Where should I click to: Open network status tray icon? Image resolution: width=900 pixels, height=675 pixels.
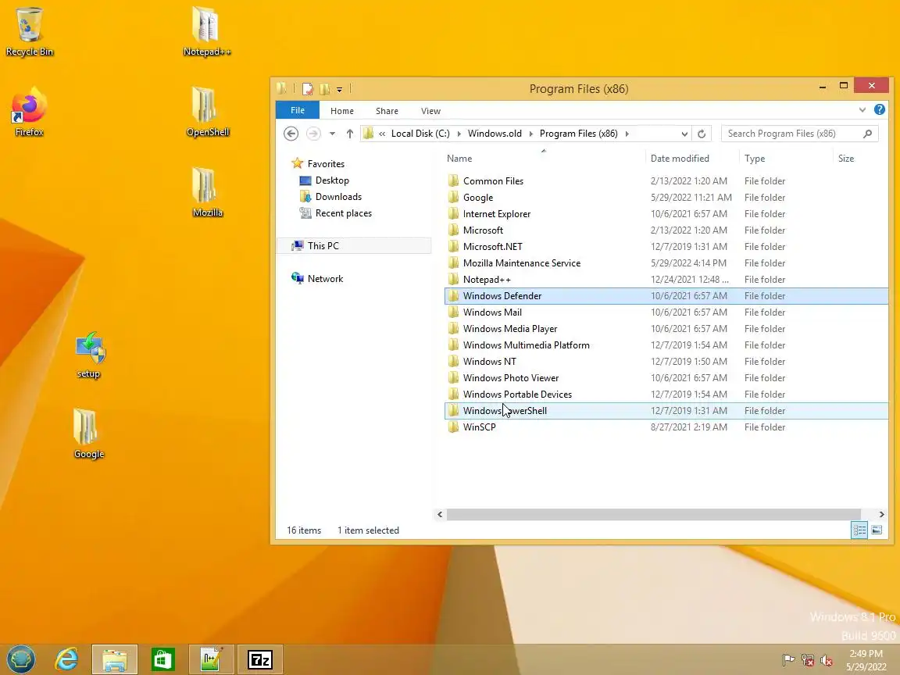coord(808,660)
